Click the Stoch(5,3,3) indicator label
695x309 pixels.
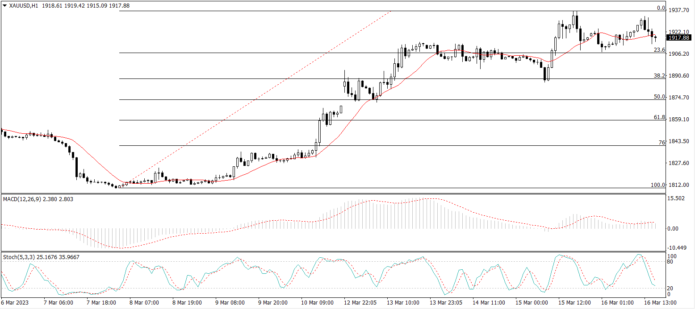coord(19,257)
